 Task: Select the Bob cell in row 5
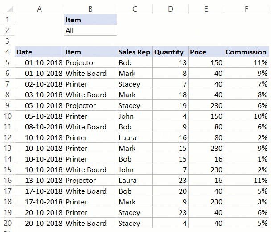[x=135, y=62]
